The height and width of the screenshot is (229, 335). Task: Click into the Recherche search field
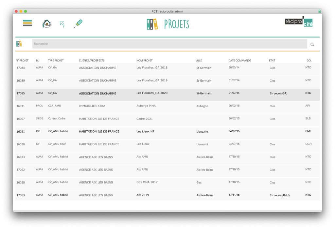pos(170,44)
